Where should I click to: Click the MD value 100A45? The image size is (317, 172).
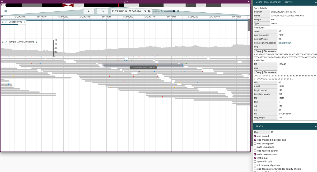coord(283,64)
